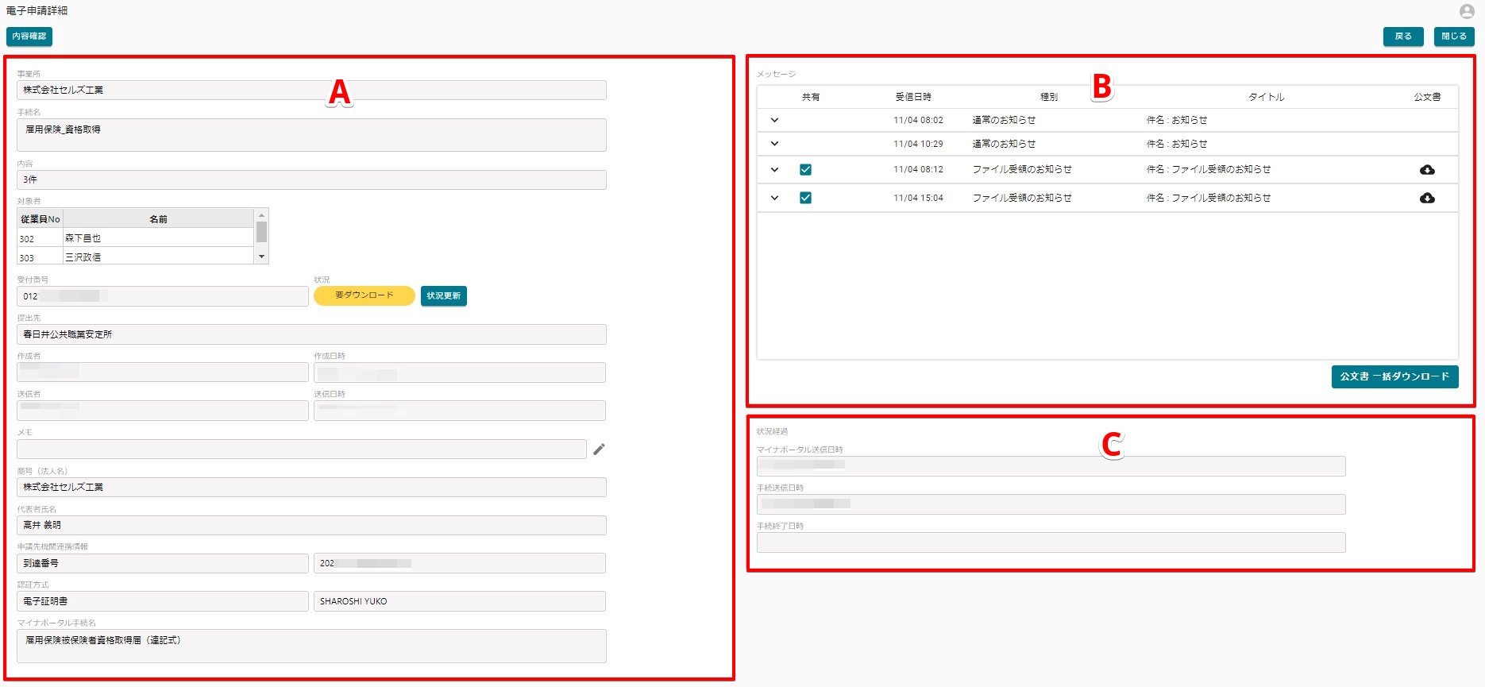Click the 内容 field showing 3件

click(311, 180)
